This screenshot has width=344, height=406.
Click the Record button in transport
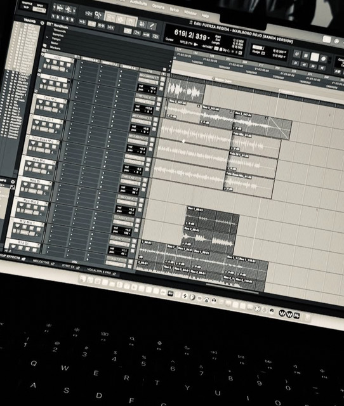[x=323, y=59]
